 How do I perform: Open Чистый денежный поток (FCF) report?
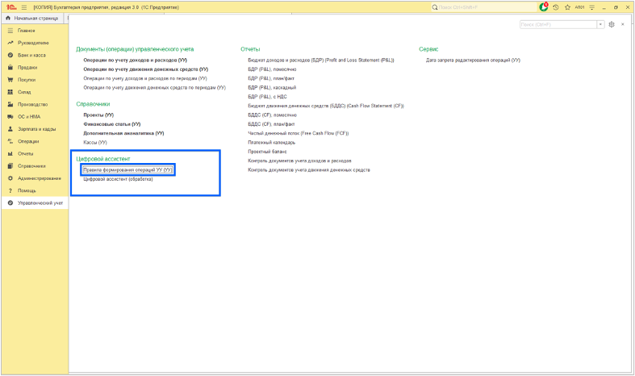(x=299, y=133)
